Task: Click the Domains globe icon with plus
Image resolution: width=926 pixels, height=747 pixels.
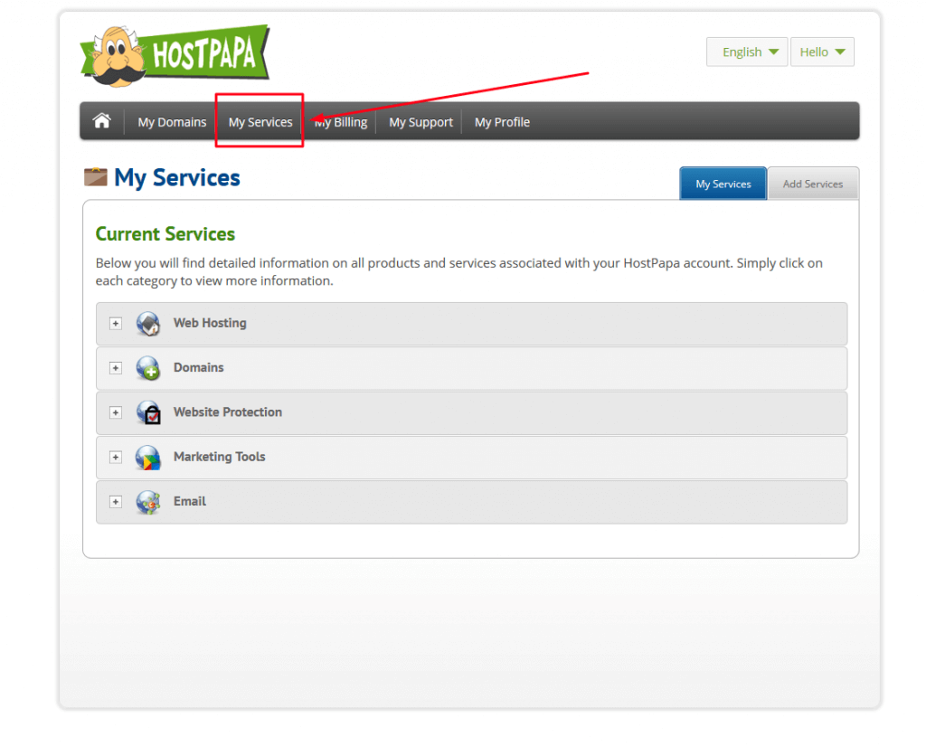Action: tap(148, 368)
